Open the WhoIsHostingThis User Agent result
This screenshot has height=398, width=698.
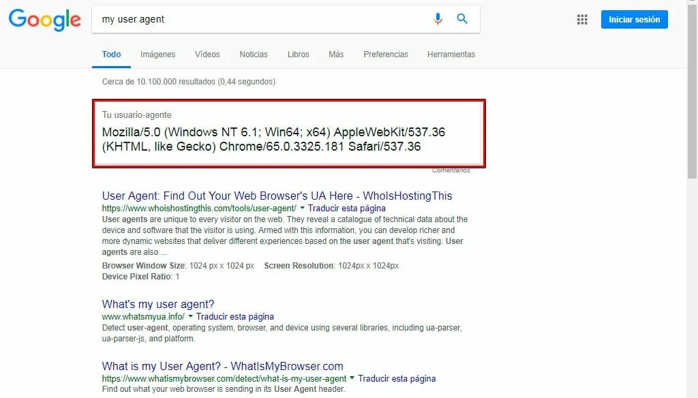pyautogui.click(x=277, y=196)
